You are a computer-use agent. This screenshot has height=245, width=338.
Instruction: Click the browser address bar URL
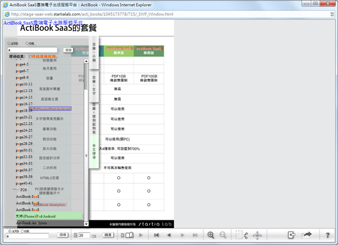92,14
